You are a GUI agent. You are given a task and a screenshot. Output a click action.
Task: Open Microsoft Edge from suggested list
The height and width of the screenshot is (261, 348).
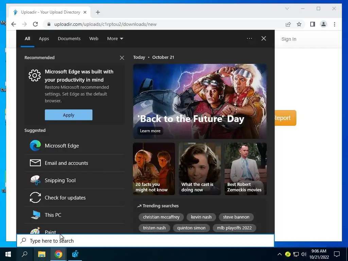[x=74, y=145]
